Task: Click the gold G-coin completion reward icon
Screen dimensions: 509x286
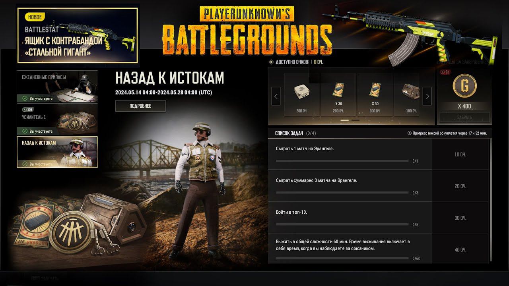Action: [x=464, y=86]
